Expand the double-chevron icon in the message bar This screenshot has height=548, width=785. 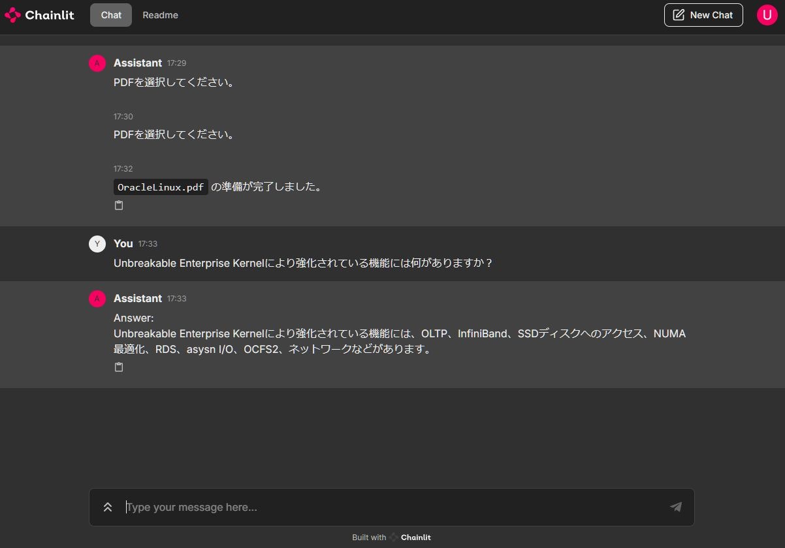coord(107,507)
